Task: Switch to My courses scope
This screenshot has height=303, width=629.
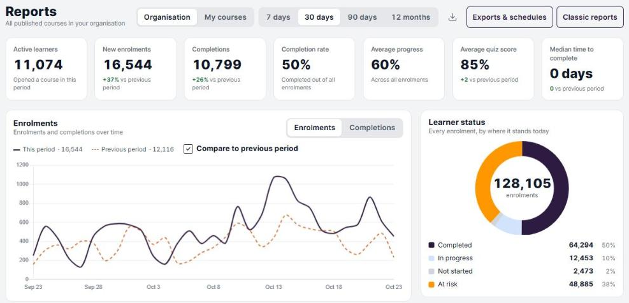Action: click(226, 17)
